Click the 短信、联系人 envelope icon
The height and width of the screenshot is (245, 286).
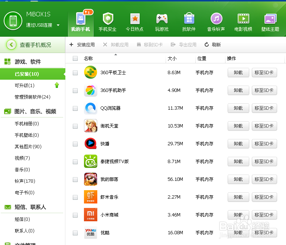(8, 207)
